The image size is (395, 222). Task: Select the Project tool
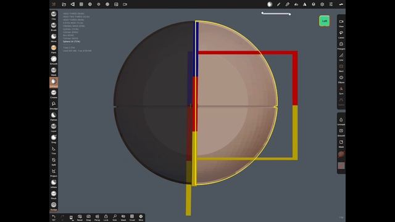54,173
